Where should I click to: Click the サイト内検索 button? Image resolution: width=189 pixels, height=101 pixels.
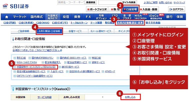pos(129,2)
